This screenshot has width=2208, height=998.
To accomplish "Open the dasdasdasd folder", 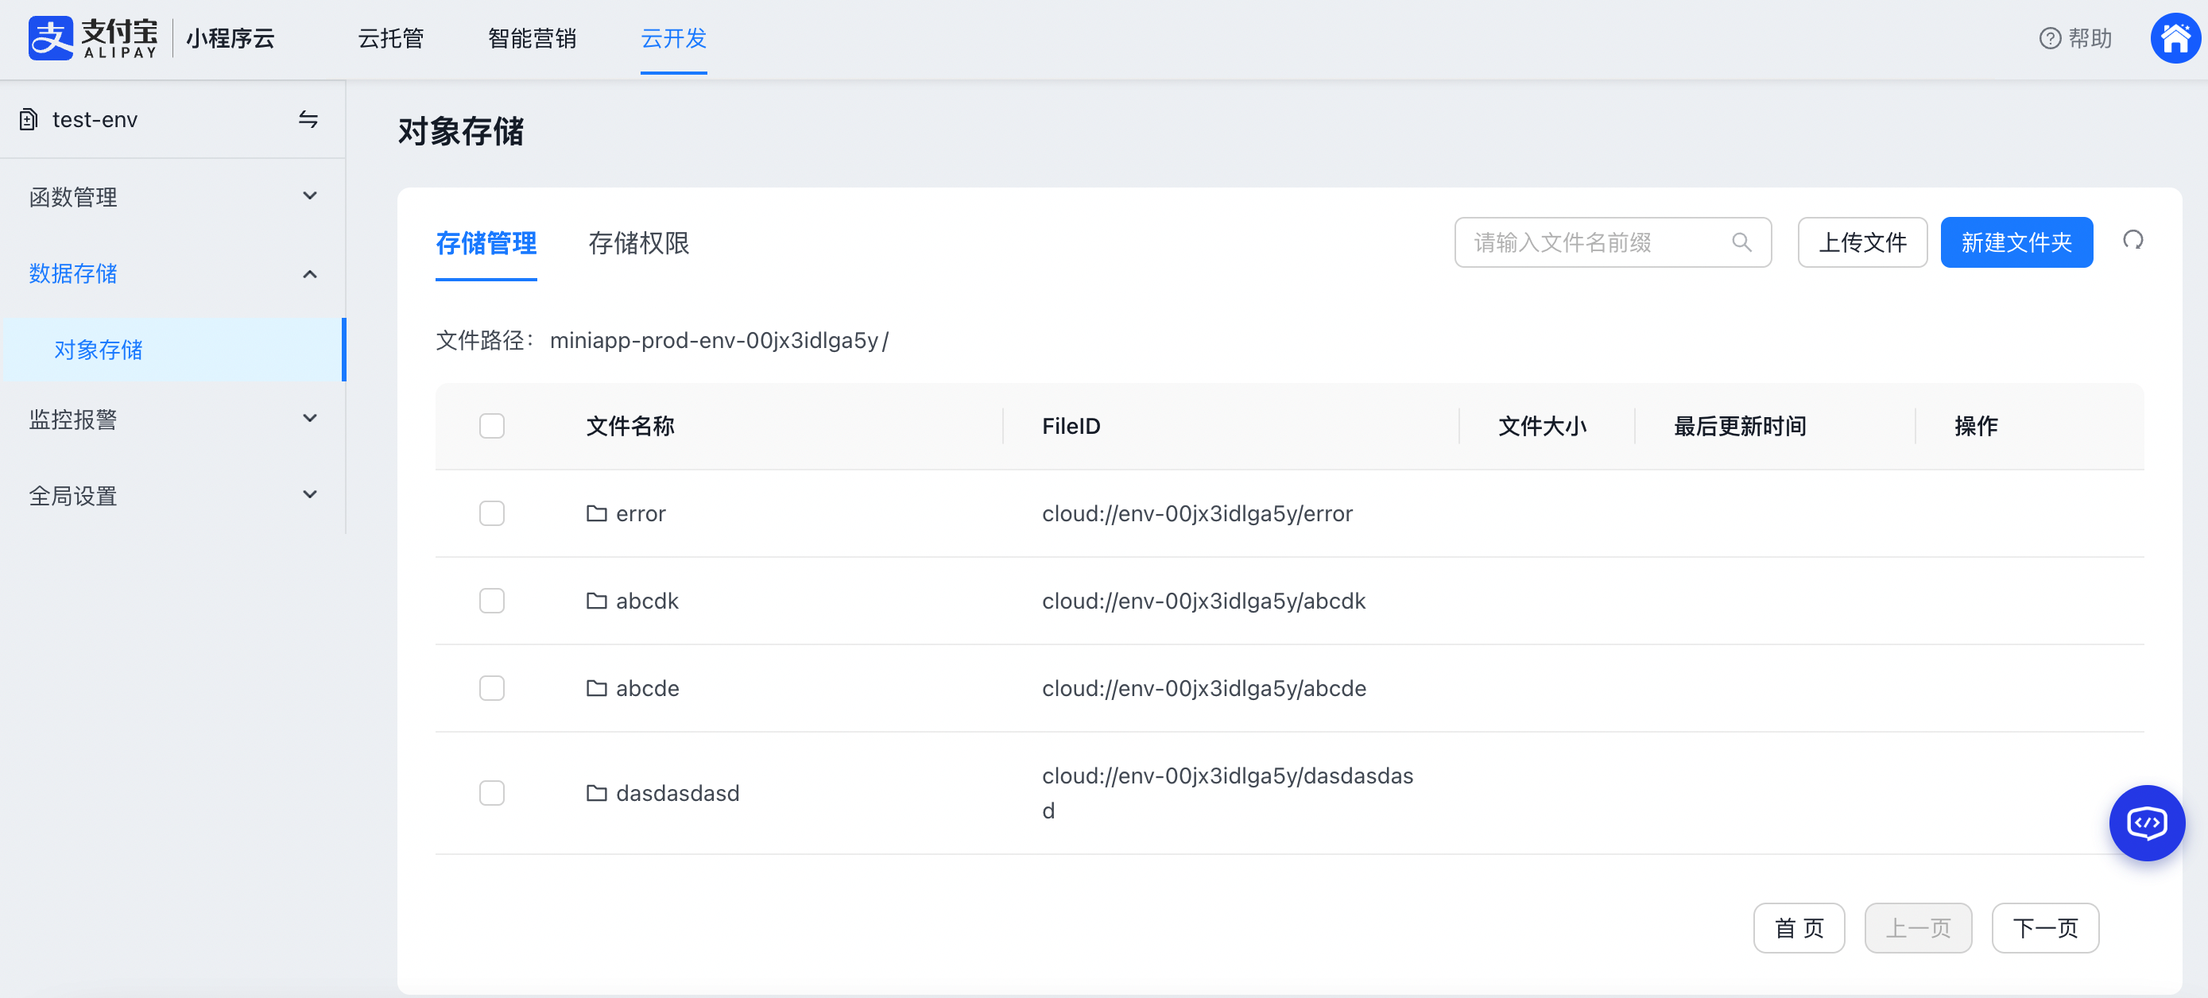I will click(x=676, y=792).
